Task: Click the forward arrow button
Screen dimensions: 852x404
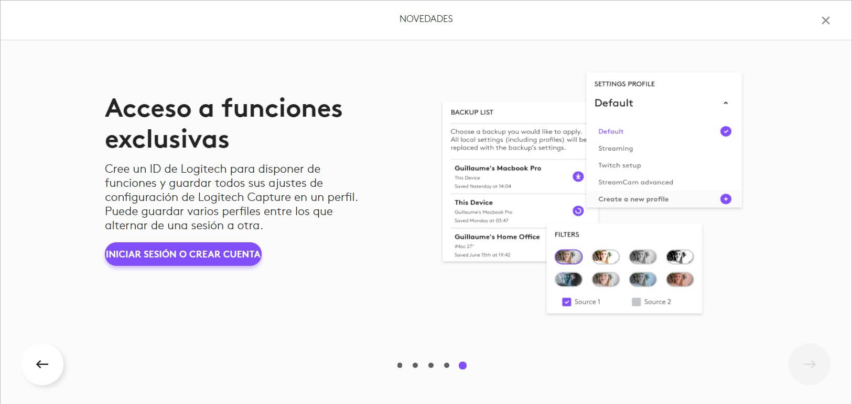Action: coord(810,364)
